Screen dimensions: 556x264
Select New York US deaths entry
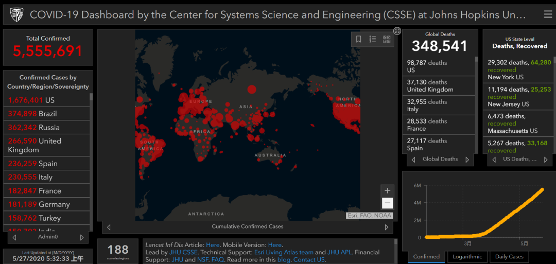coord(518,69)
